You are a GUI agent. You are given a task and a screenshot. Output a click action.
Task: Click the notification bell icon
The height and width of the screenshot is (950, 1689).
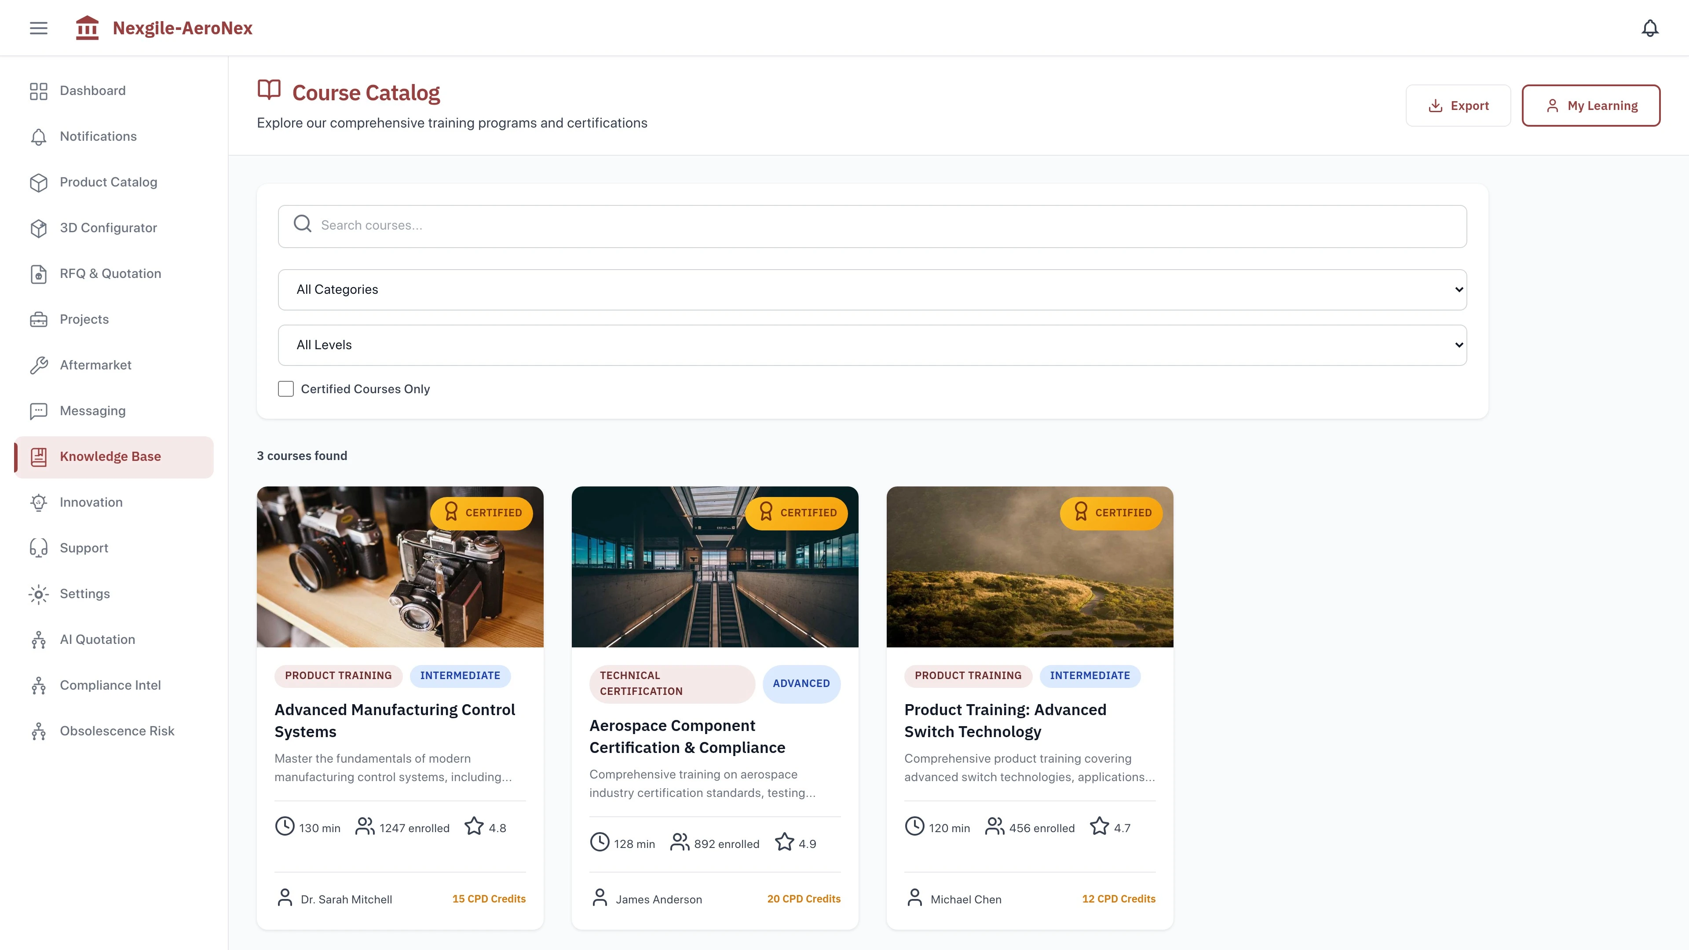[1650, 28]
